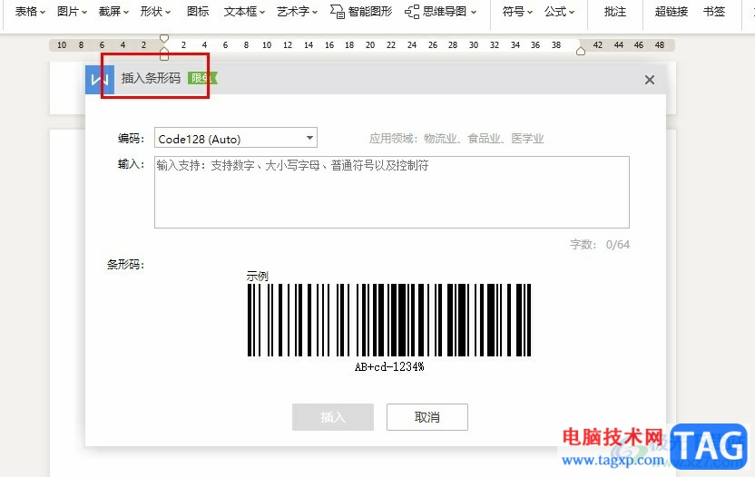Click the WPS logo icon in dialog title

point(100,80)
